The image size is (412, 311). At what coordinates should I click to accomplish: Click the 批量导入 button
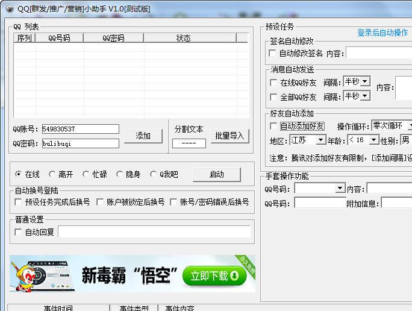(x=229, y=136)
